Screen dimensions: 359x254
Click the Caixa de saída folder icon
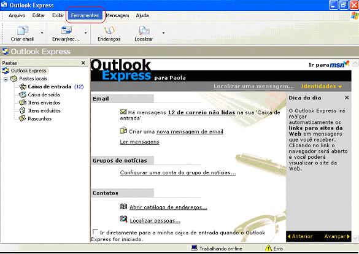pyautogui.click(x=23, y=94)
